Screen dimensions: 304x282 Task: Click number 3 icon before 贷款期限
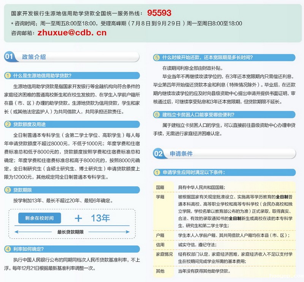click(x=8, y=189)
